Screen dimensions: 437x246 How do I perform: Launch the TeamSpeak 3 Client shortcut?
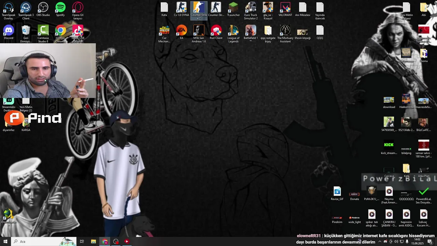pyautogui.click(x=26, y=11)
